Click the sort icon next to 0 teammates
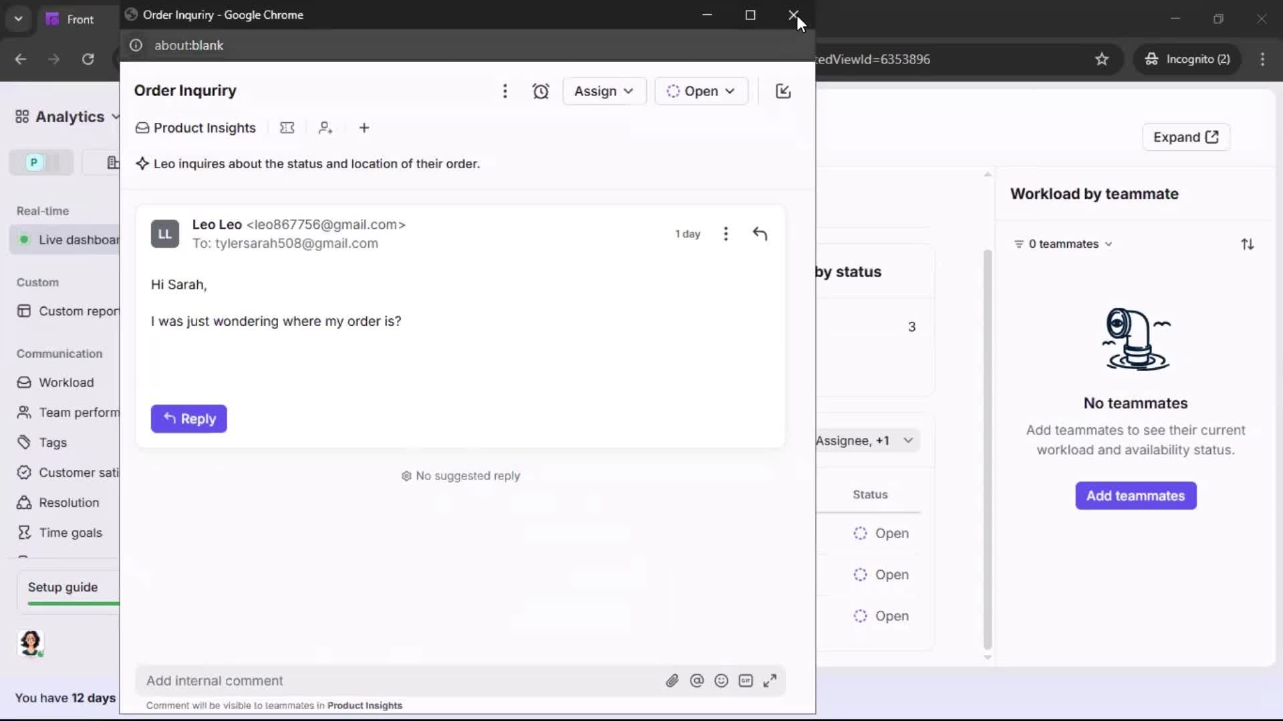Image resolution: width=1283 pixels, height=721 pixels. pos(1248,244)
